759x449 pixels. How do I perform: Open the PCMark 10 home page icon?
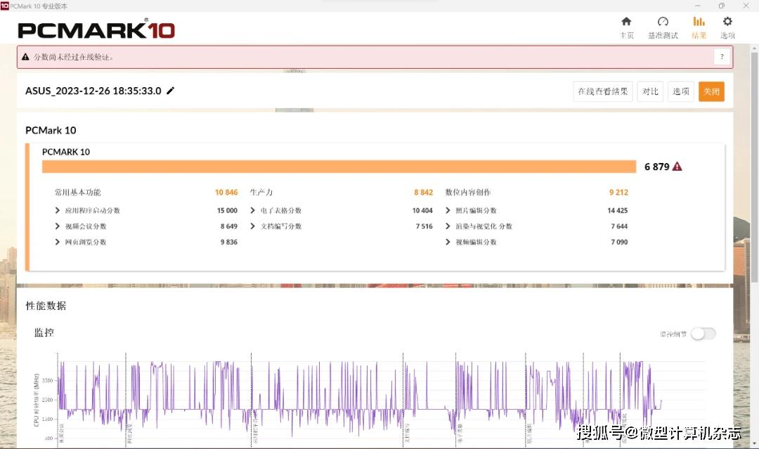pyautogui.click(x=626, y=22)
